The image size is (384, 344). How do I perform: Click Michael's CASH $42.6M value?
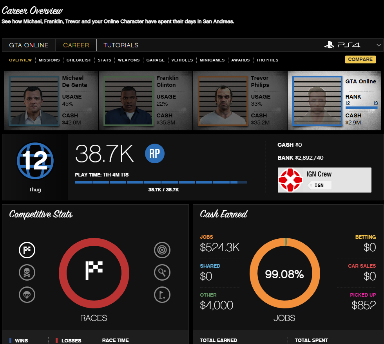click(x=71, y=122)
